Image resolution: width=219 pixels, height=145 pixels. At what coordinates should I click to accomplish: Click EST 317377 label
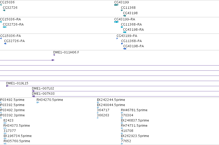tap(10, 131)
